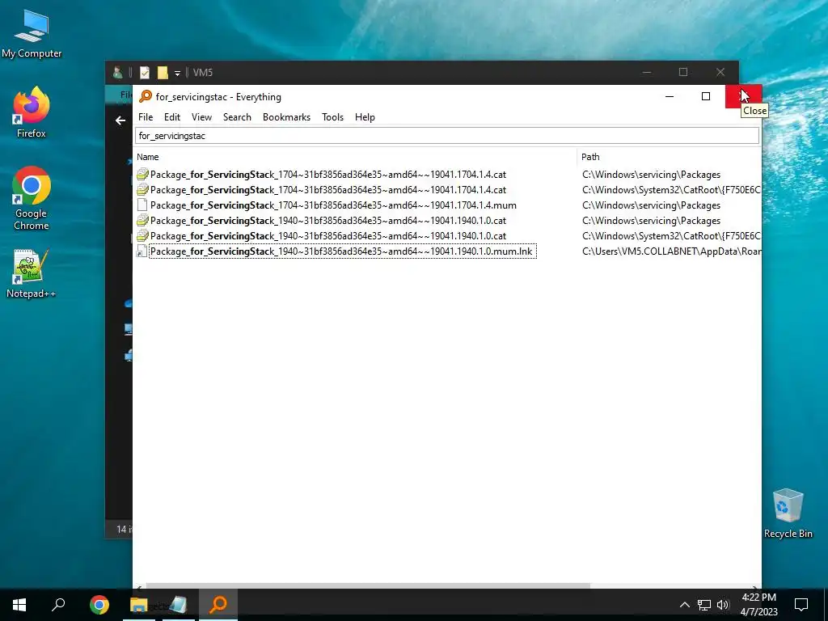Click the catalog icon of the 1940 .cat file in CatRoot
The image size is (828, 621).
click(x=142, y=235)
